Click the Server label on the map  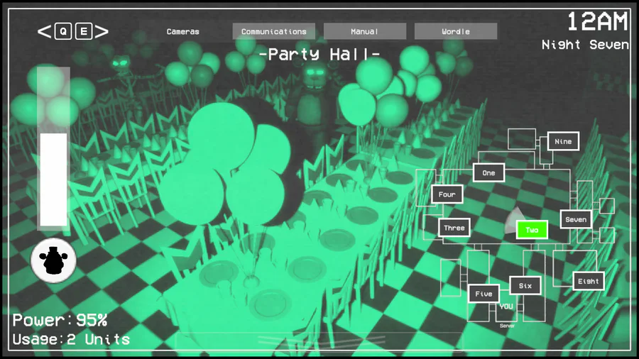(x=507, y=326)
